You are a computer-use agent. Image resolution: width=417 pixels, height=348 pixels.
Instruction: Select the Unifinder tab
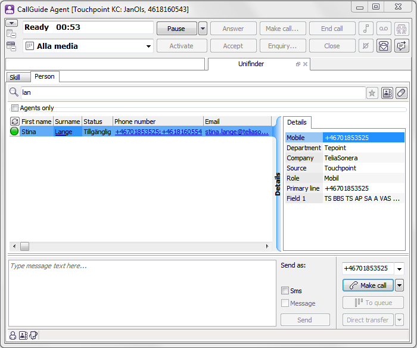click(x=251, y=64)
